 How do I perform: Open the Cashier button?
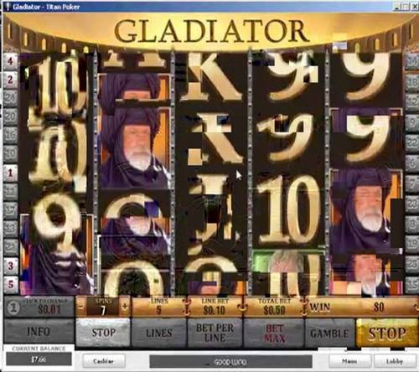pyautogui.click(x=104, y=361)
